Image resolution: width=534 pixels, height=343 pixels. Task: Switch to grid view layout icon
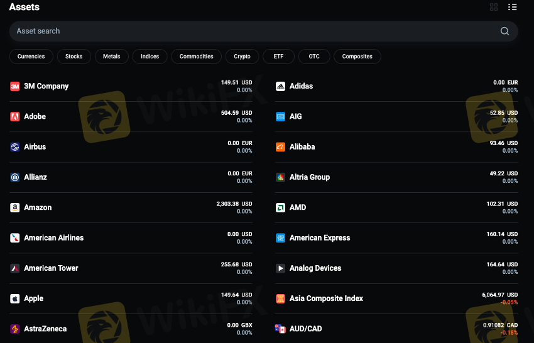coord(494,7)
